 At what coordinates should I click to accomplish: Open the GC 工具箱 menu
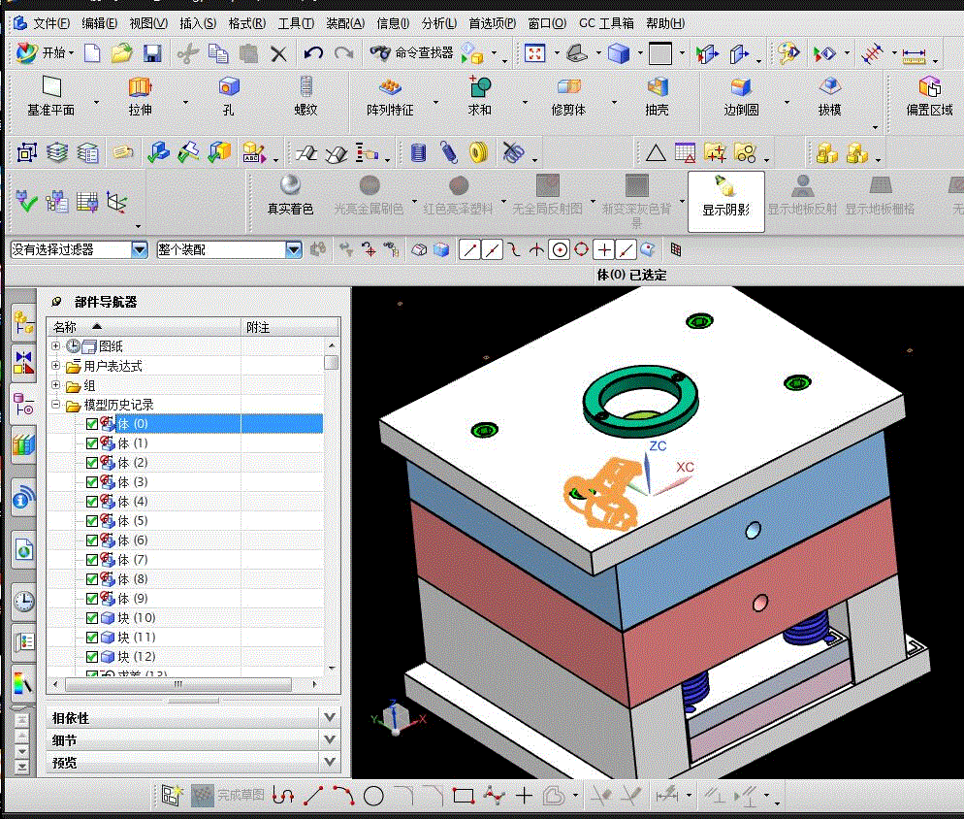pyautogui.click(x=606, y=23)
